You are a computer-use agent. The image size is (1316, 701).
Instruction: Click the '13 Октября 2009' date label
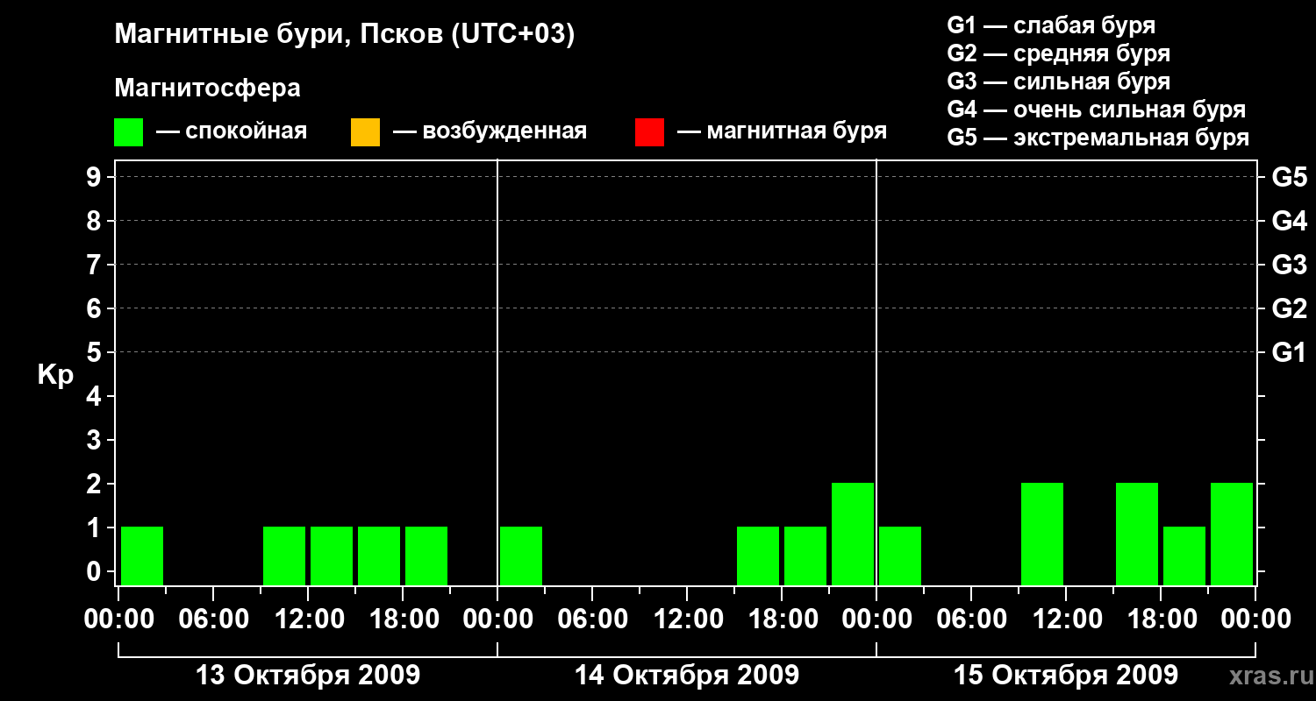coord(308,676)
